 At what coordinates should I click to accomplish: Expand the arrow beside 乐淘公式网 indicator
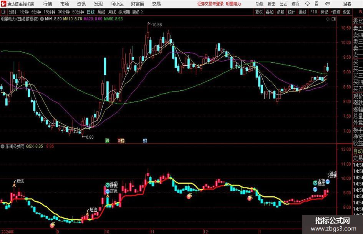(3, 146)
